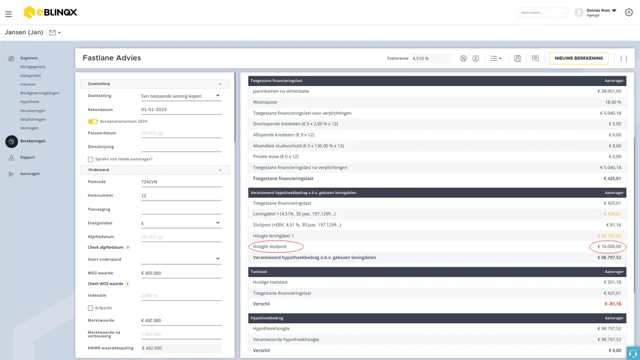Open the settings gear
The height and width of the screenshot is (360, 640).
click(x=629, y=12)
